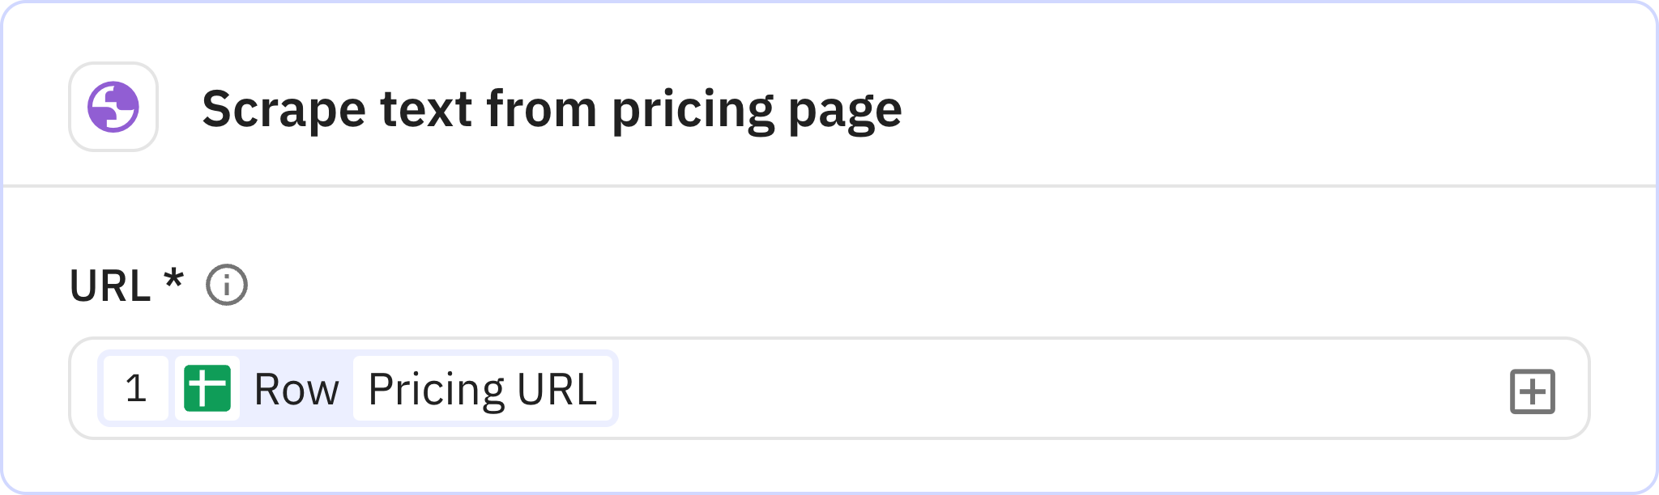Open the info tooltip icon next to URL
Viewport: 1659px width, 495px height.
pos(228,285)
